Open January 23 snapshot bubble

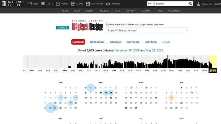coord(70,103)
